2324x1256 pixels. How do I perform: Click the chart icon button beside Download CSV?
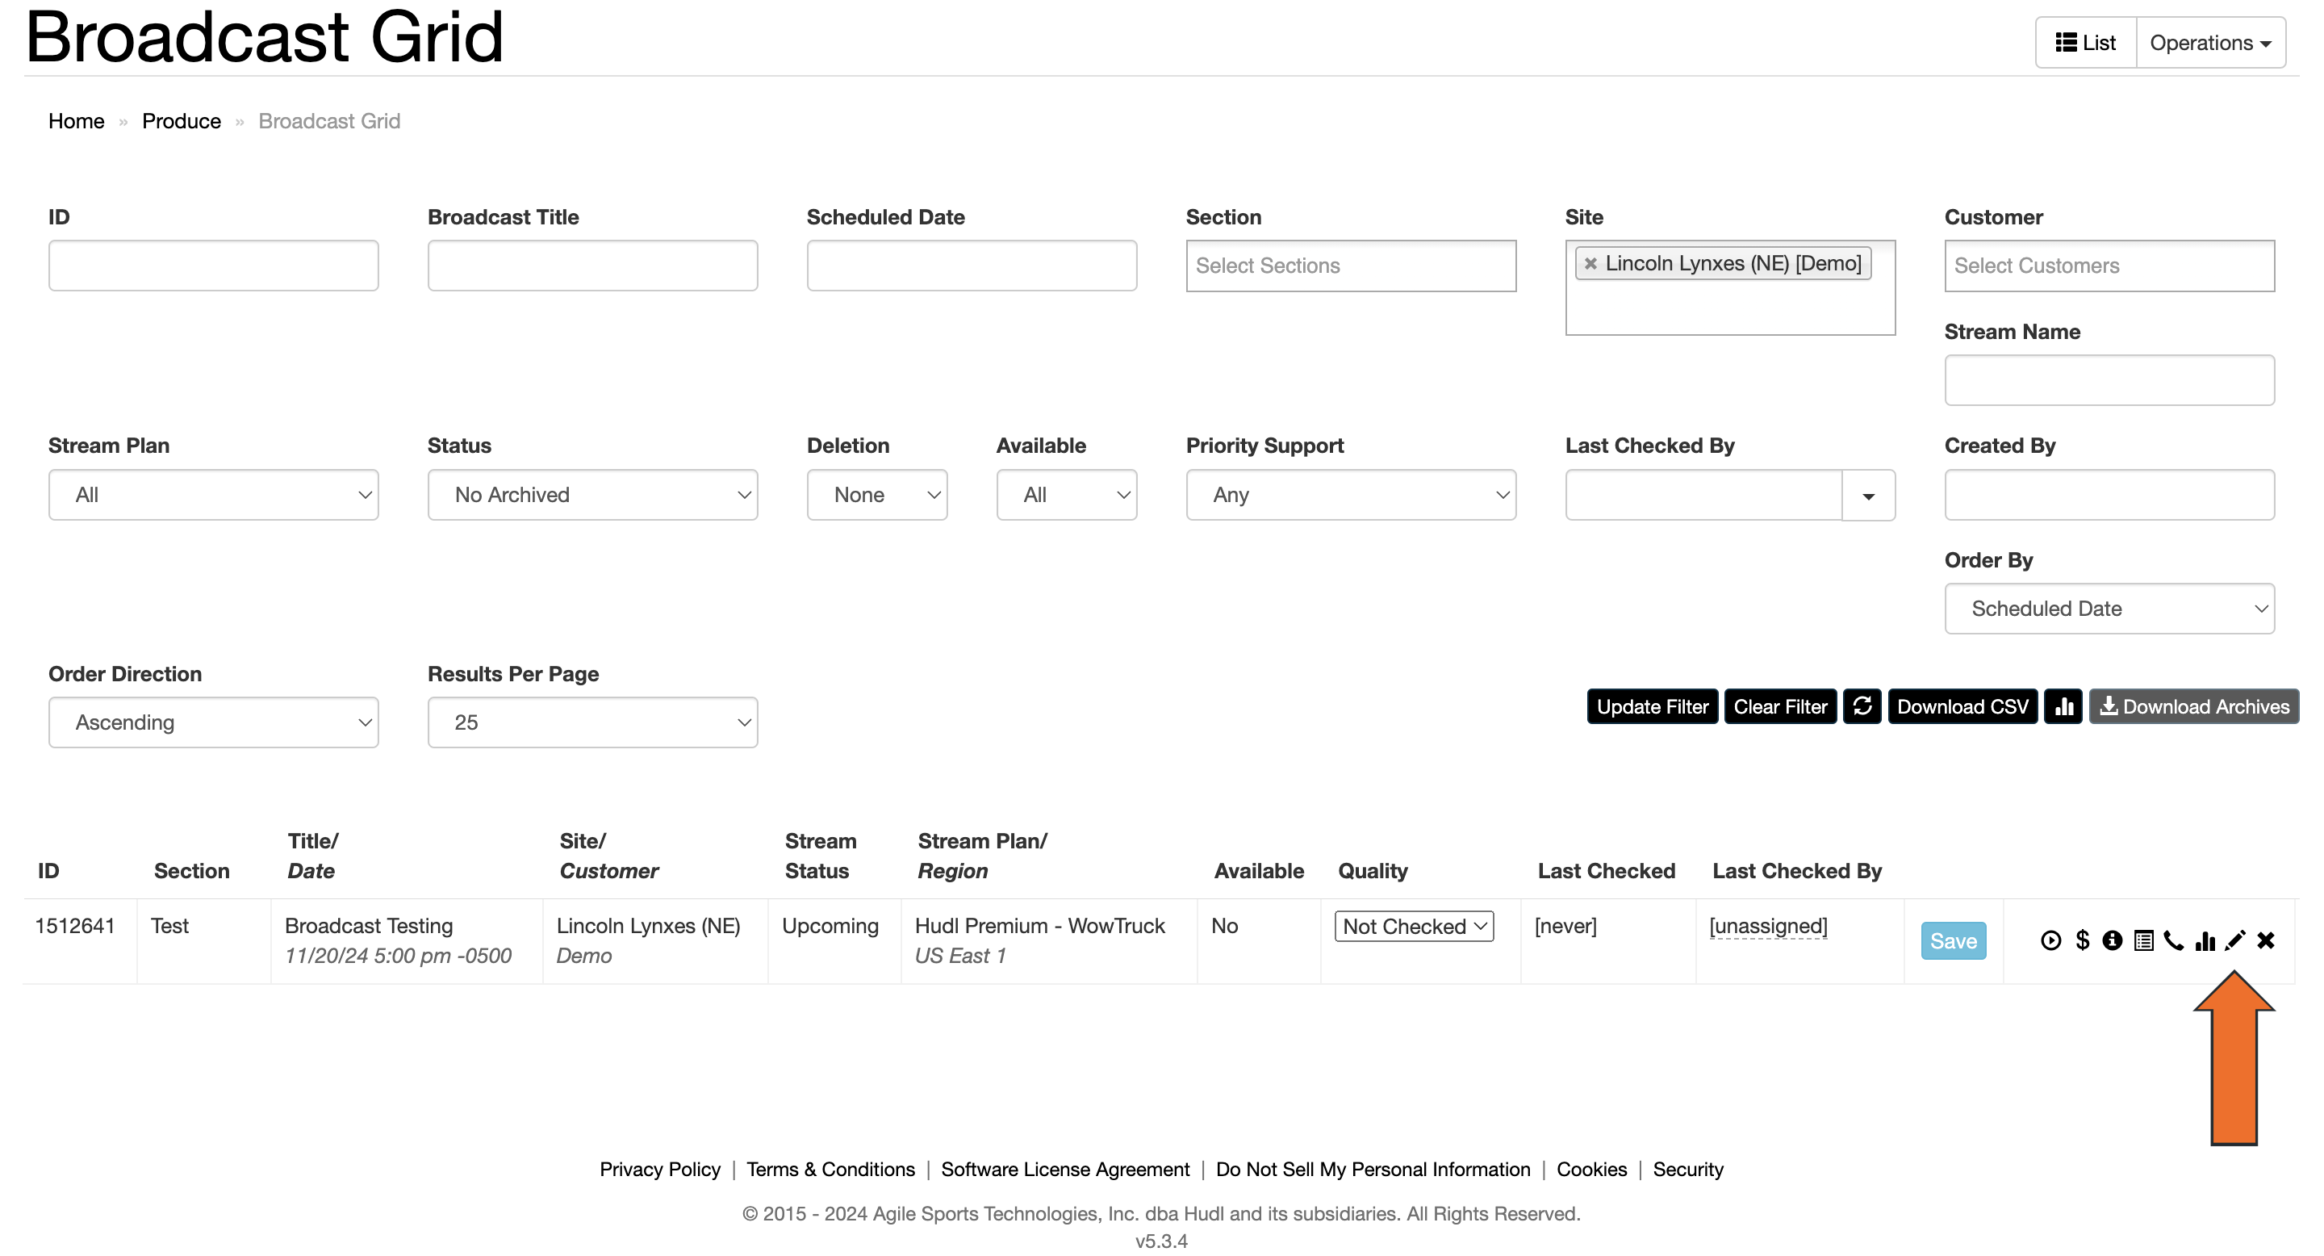click(2063, 706)
